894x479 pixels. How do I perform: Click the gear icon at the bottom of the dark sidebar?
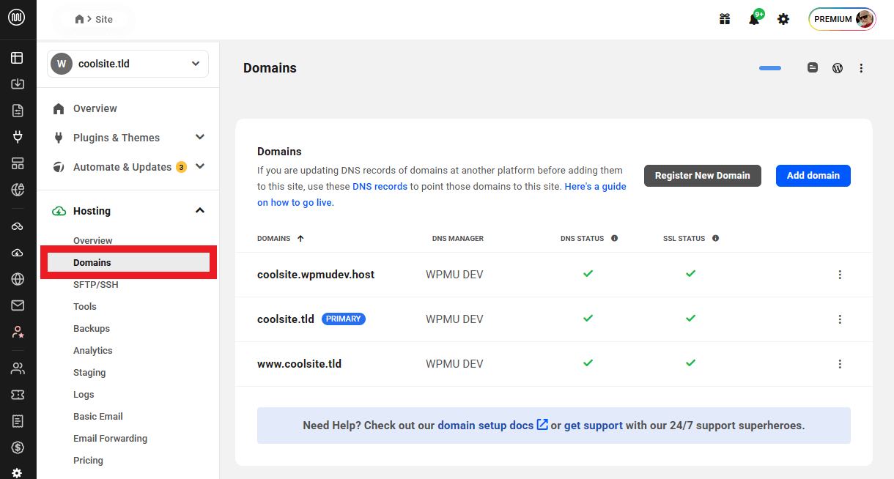coord(18,473)
